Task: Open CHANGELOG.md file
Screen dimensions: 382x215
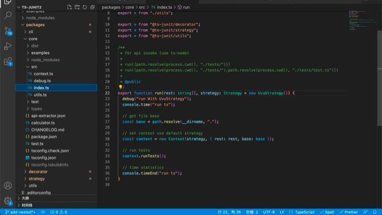Action: [56, 130]
